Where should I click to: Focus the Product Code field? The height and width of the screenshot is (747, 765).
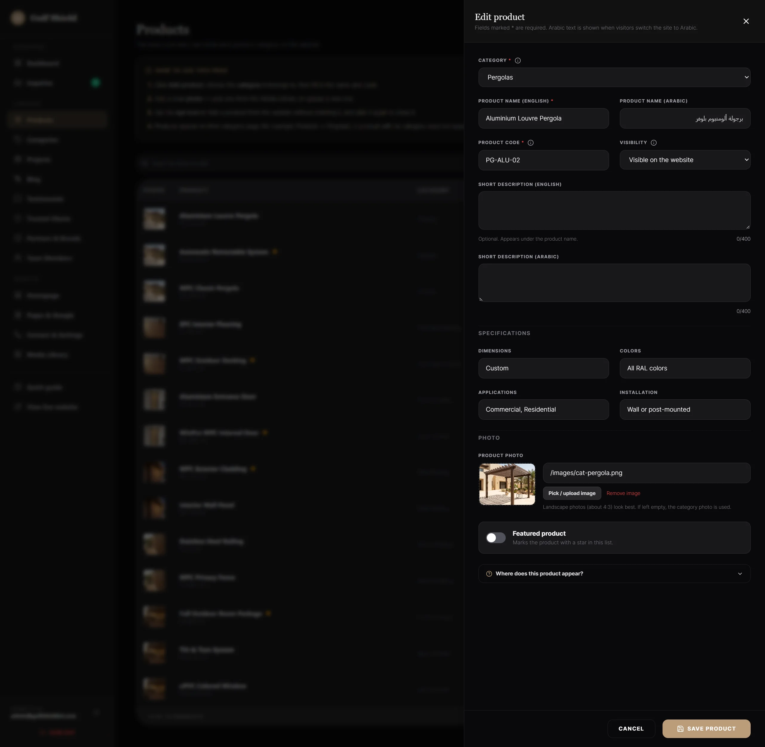[x=543, y=160]
